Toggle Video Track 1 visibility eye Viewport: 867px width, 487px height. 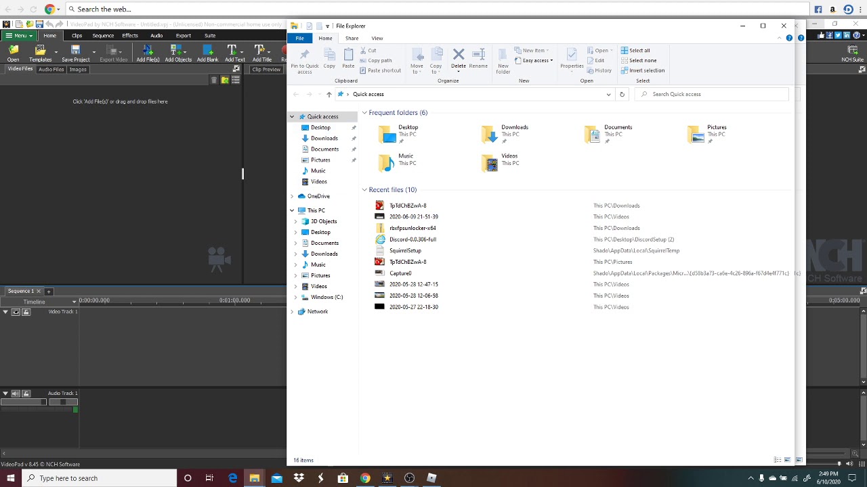pyautogui.click(x=16, y=312)
